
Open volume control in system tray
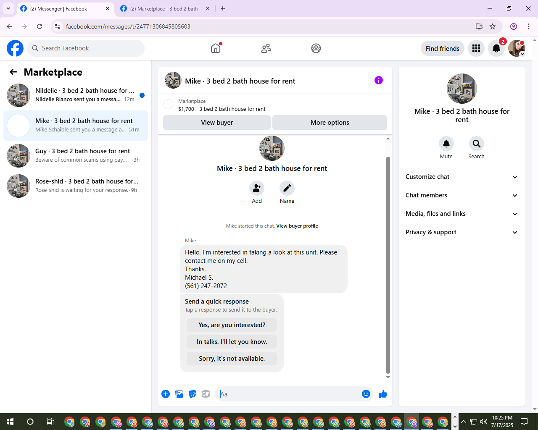click(x=484, y=422)
